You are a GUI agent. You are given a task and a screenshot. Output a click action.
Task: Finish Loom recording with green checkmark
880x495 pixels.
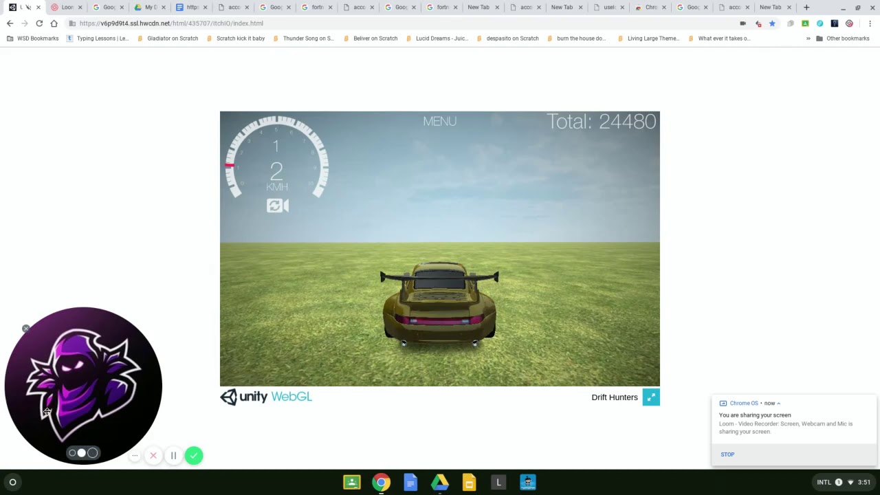pos(194,456)
